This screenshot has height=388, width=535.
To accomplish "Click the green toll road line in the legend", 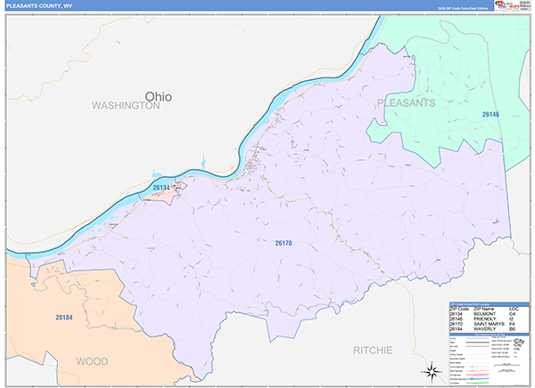I will (x=478, y=383).
